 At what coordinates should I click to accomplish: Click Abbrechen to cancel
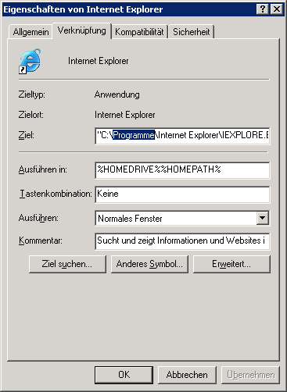pyautogui.click(x=187, y=375)
